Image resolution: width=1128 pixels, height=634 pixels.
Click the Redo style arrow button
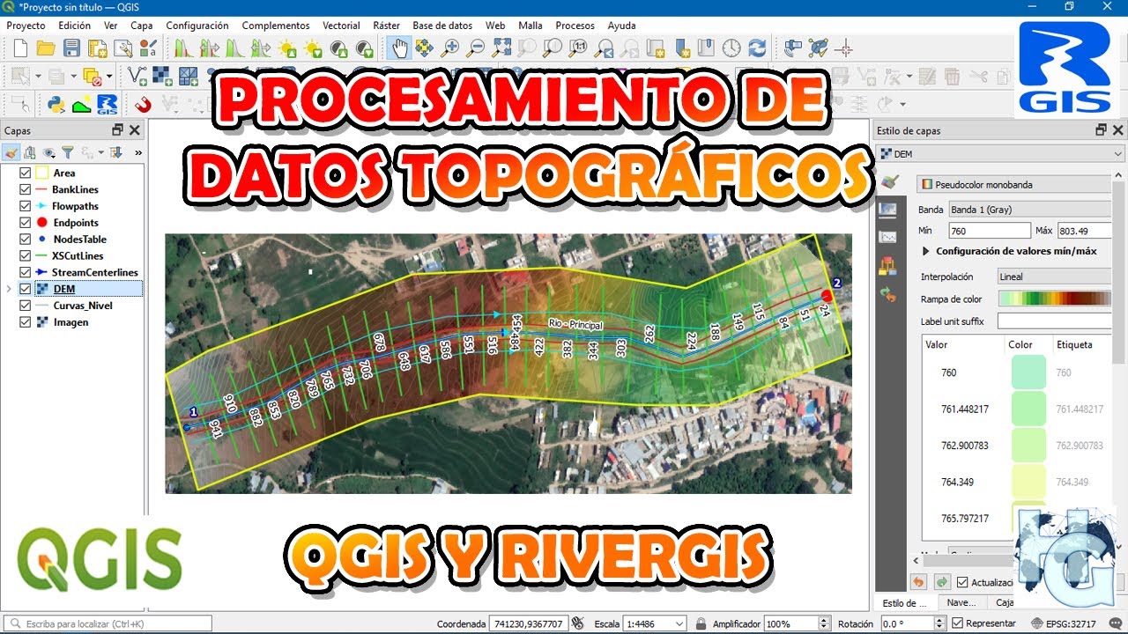tap(941, 582)
